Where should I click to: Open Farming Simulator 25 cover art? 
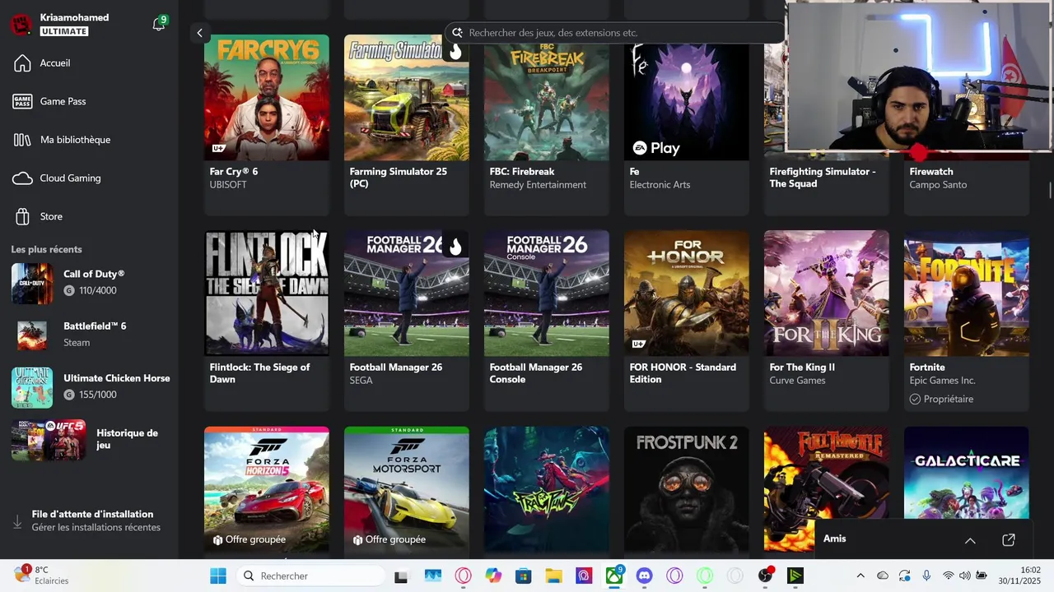point(407,98)
